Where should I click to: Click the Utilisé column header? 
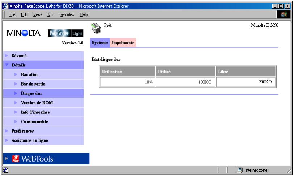coord(185,72)
